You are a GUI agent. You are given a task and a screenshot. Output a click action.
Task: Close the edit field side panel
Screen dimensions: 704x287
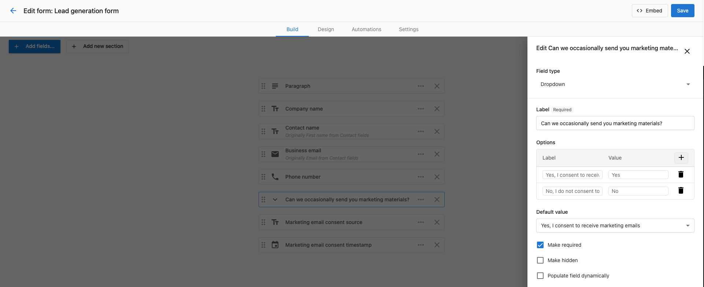[x=687, y=51]
